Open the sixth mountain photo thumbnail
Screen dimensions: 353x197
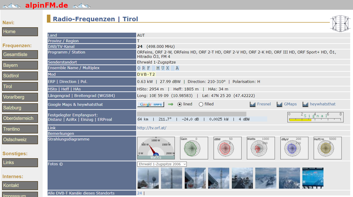point(266,178)
